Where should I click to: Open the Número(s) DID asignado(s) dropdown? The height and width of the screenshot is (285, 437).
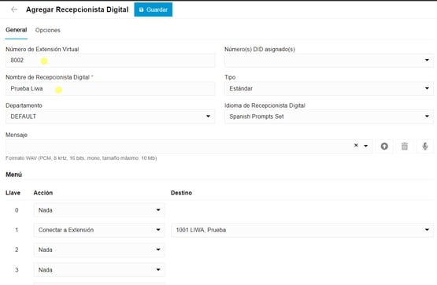point(329,60)
